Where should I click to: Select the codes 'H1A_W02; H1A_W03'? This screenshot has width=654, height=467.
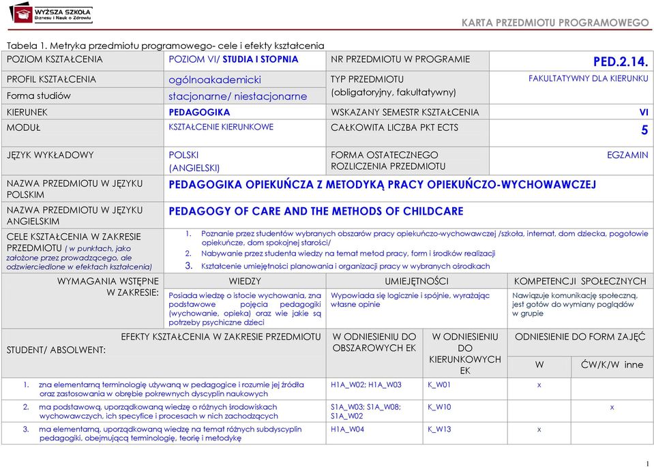click(366, 385)
